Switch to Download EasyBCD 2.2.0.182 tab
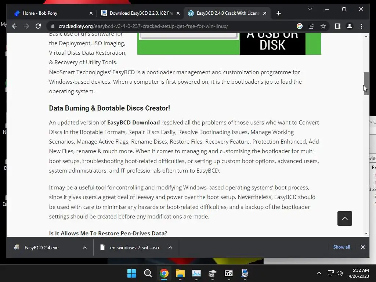Image resolution: width=376 pixels, height=282 pixels. coord(140,13)
